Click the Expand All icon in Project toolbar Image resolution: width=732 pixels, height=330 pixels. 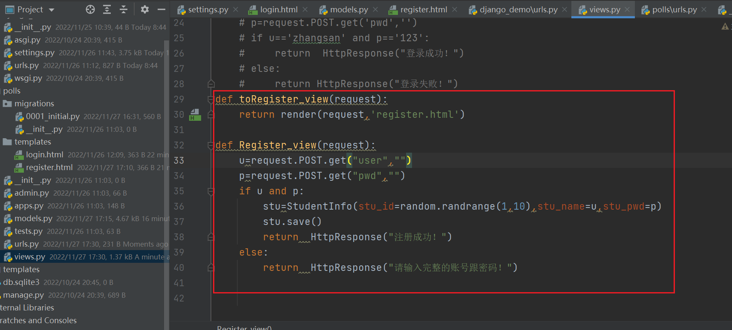[x=107, y=9]
